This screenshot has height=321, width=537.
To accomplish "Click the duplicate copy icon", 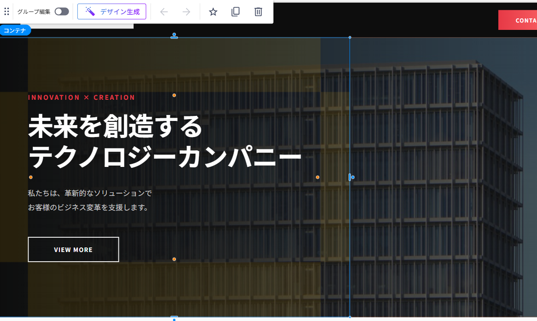I will click(x=235, y=11).
